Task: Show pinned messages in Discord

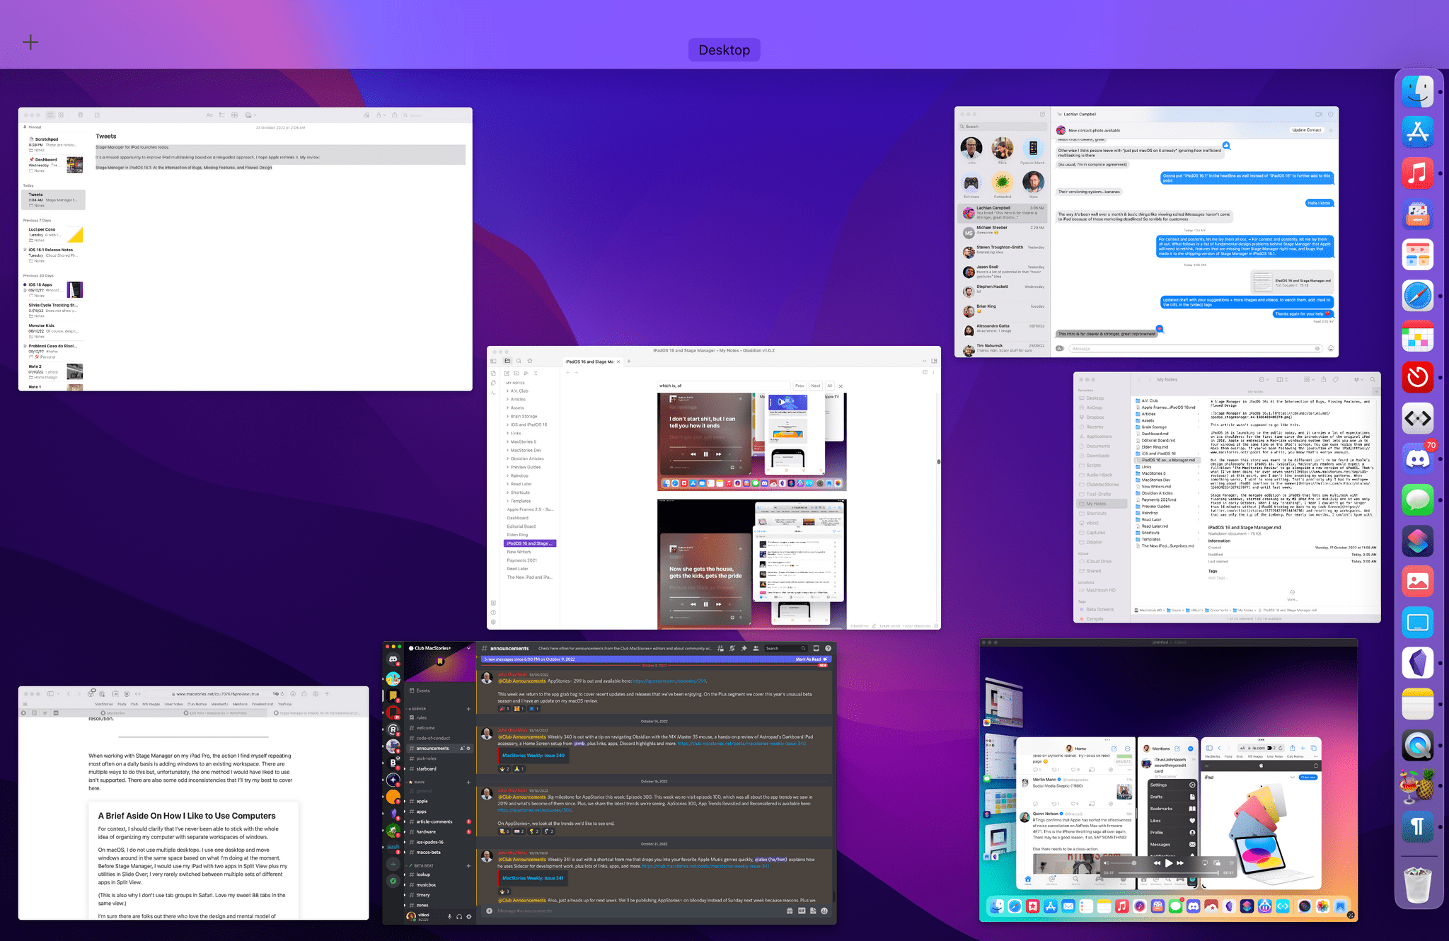Action: pyautogui.click(x=744, y=648)
